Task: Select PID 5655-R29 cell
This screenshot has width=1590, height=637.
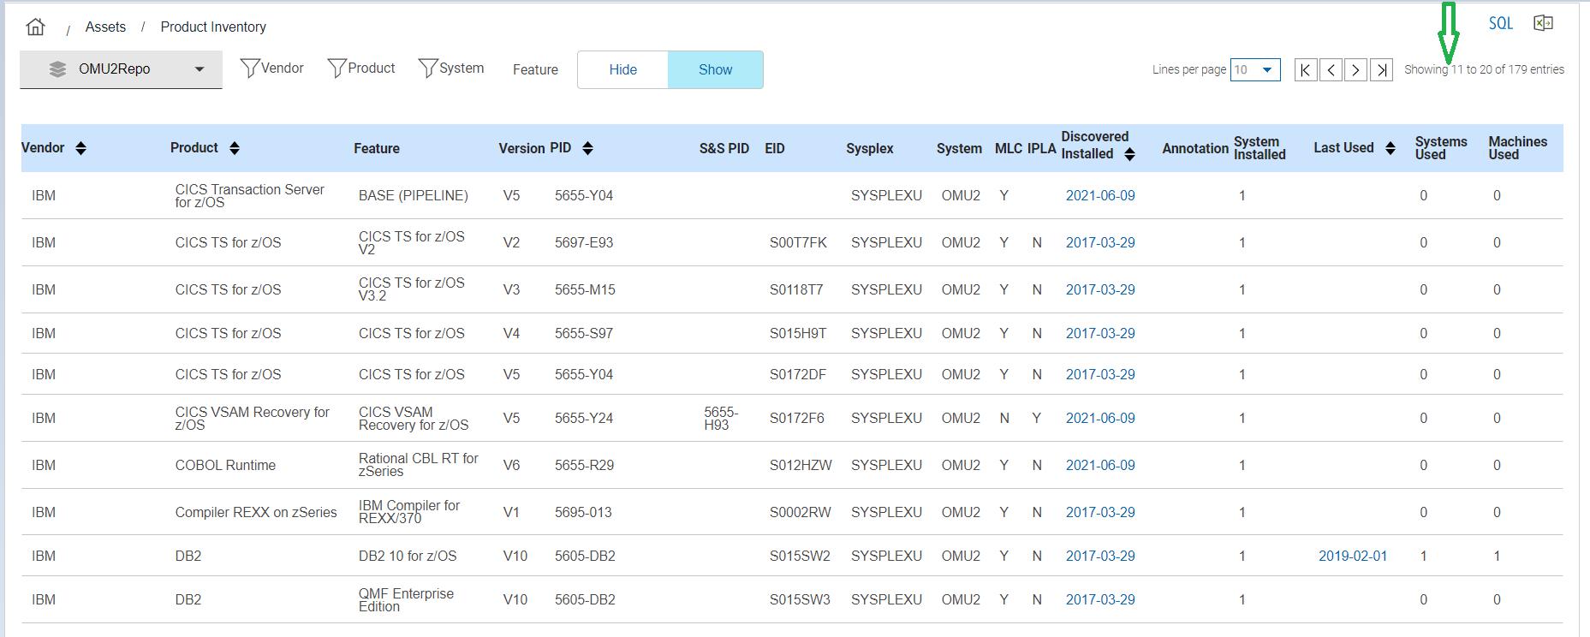Action: (584, 465)
